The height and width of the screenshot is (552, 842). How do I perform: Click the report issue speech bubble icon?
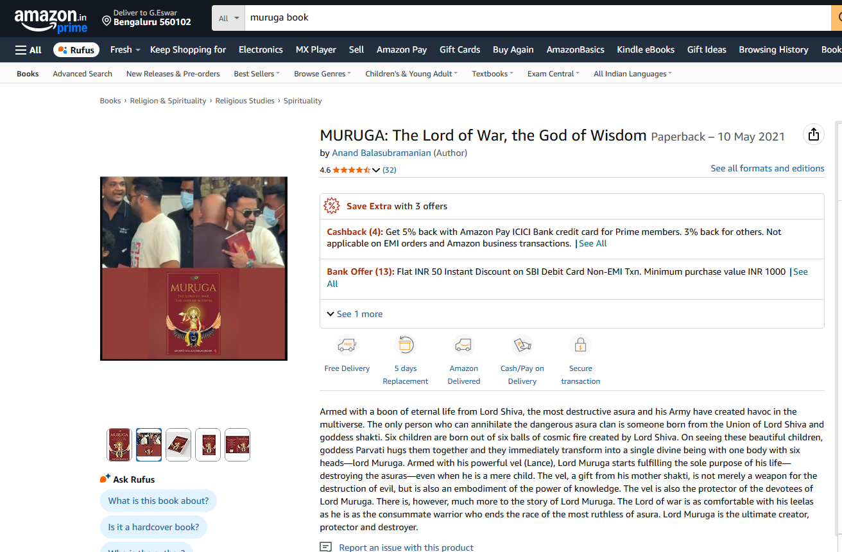click(x=326, y=548)
